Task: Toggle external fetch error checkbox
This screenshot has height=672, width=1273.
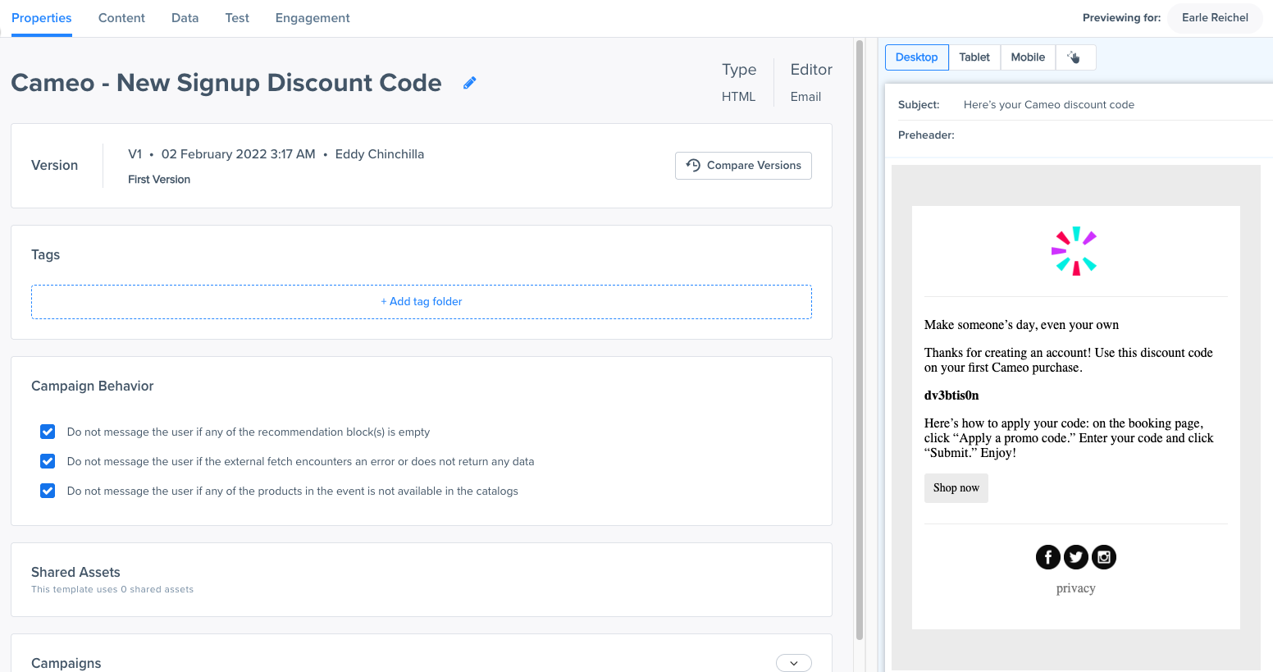Action: click(x=48, y=461)
